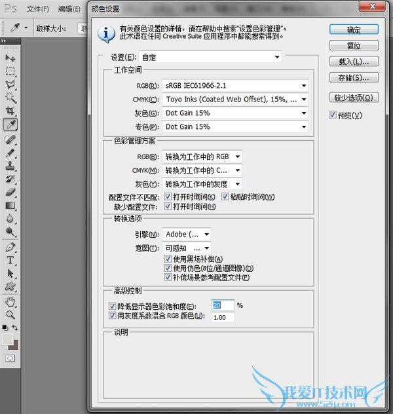
Task: Open 引擎(N) Adobe engine dropdown
Action: pyautogui.click(x=187, y=235)
